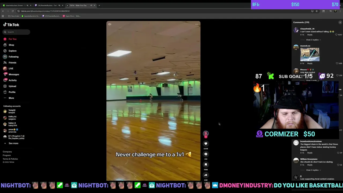Like Aszerah.xo's comment
This screenshot has width=343, height=193.
337,63
